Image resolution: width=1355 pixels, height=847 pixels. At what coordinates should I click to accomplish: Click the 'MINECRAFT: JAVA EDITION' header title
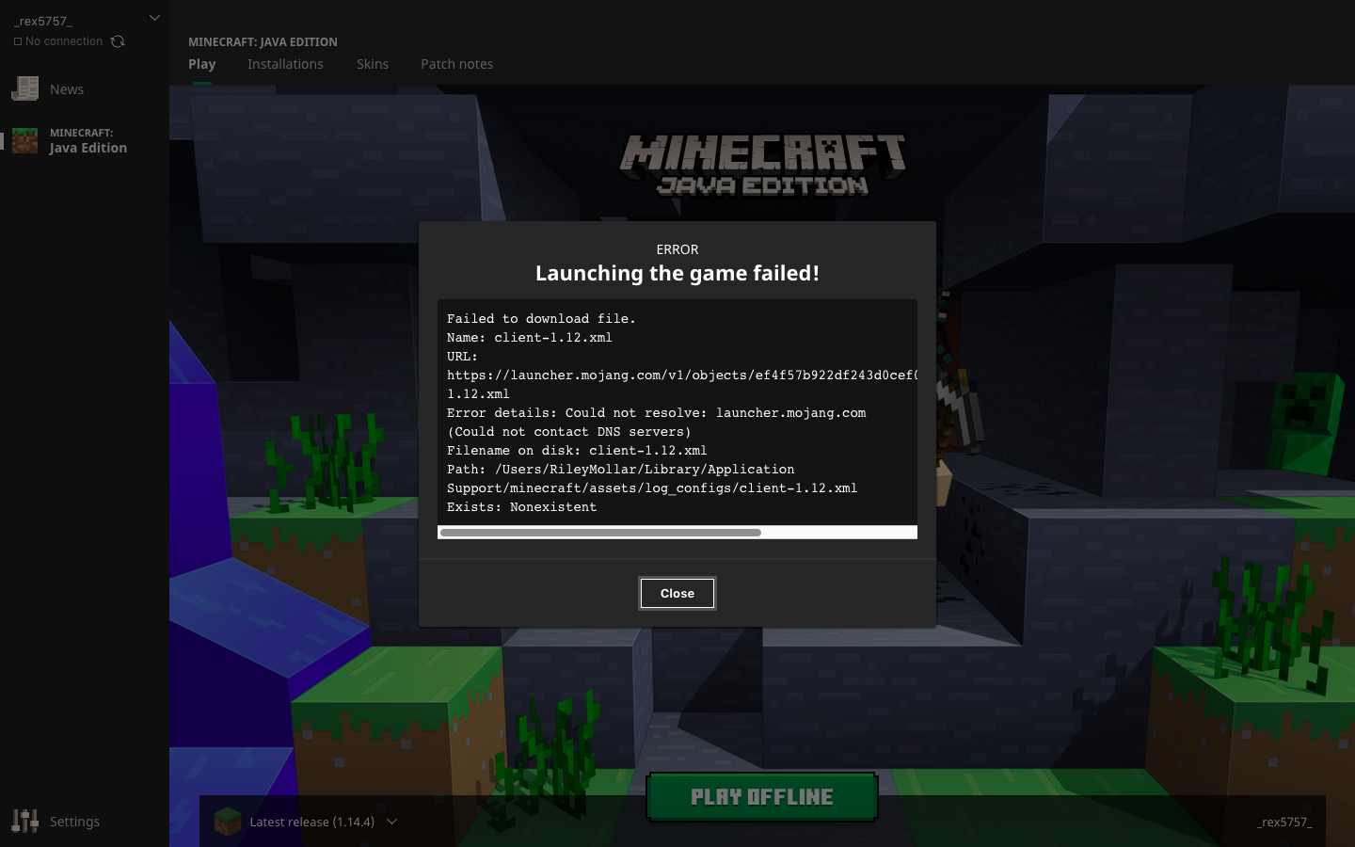[263, 42]
